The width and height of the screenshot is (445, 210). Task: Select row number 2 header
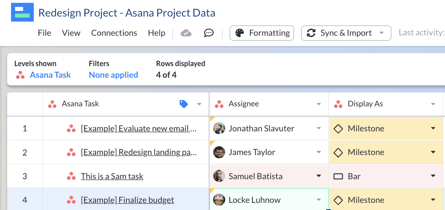[x=25, y=152]
